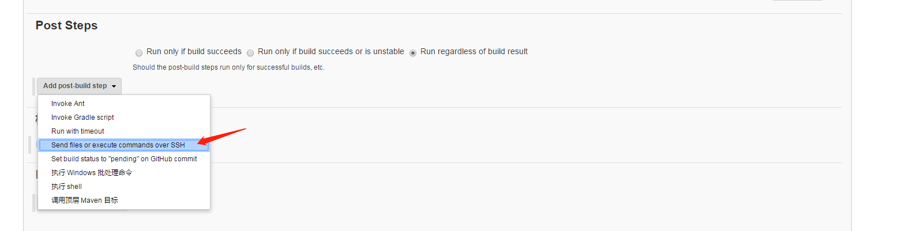Image resolution: width=906 pixels, height=231 pixels.
Task: Select the Run only if build succeeds radio button
Action: pyautogui.click(x=139, y=53)
